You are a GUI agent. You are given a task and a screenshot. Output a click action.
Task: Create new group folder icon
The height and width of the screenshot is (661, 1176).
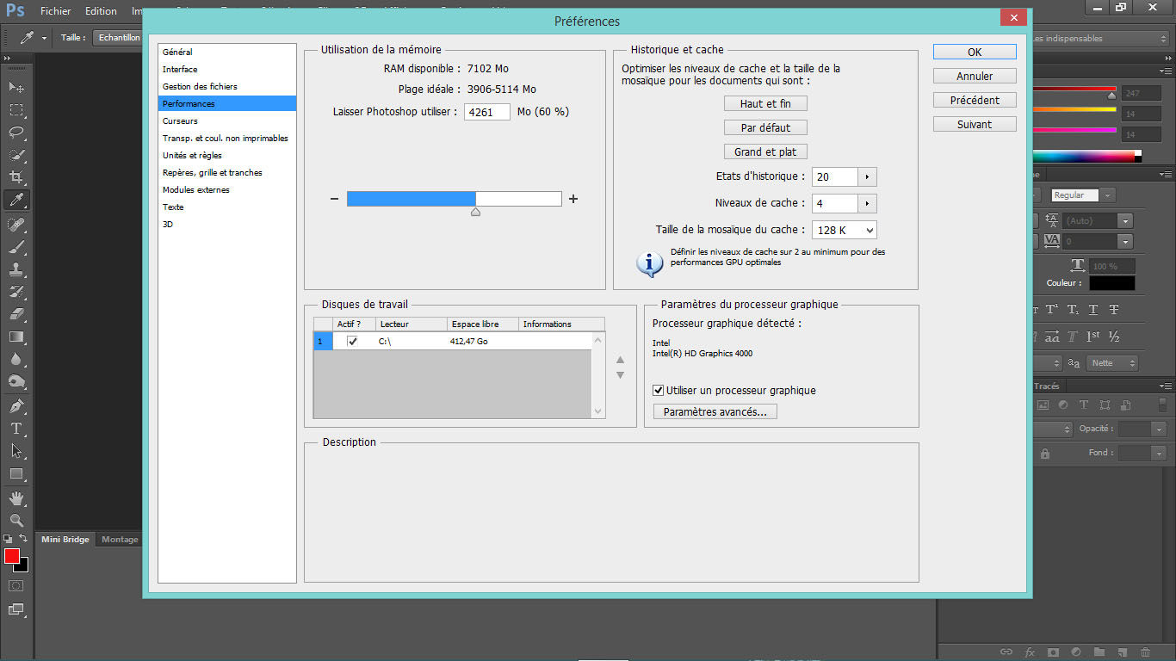(x=1099, y=652)
